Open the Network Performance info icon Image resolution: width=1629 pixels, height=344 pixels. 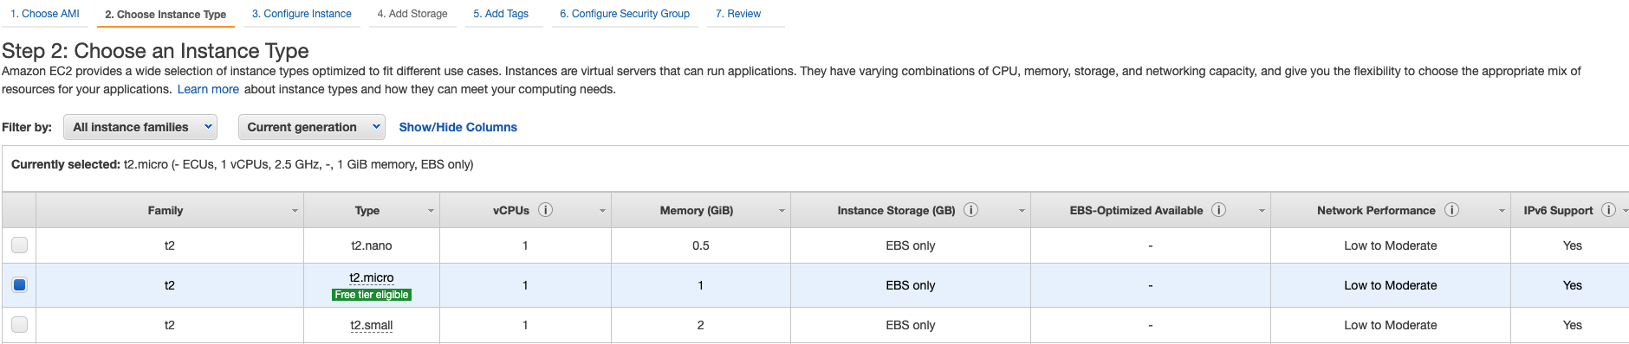click(1451, 210)
